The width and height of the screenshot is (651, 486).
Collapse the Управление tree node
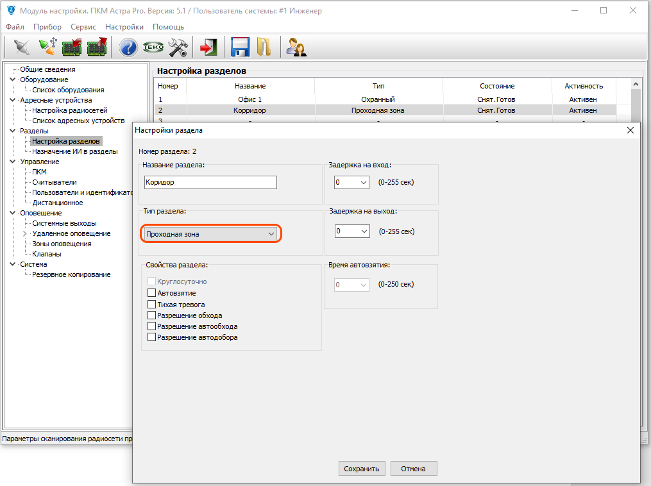(x=12, y=162)
